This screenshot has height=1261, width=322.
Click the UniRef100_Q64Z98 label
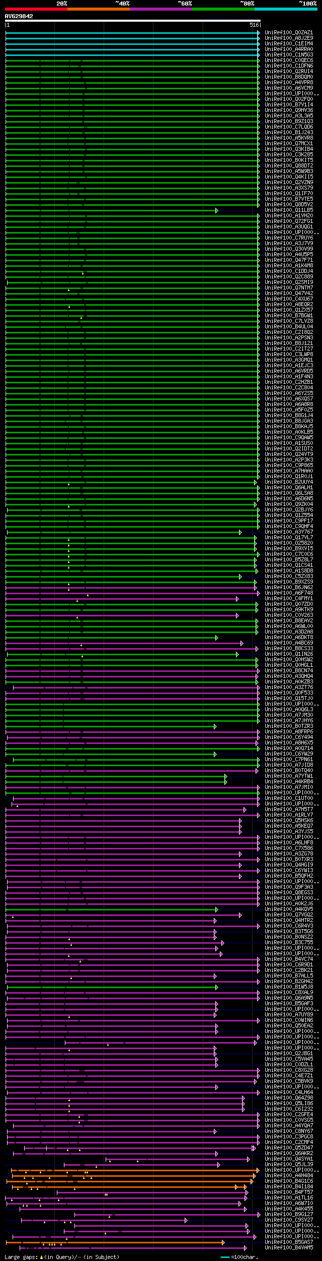point(289,1098)
